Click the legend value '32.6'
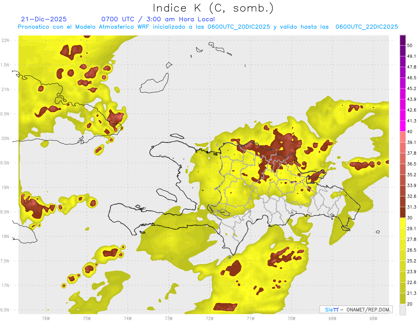The width and height of the screenshot is (419, 323). (x=412, y=196)
